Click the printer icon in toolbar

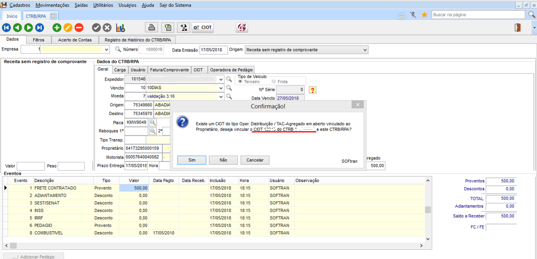152,28
